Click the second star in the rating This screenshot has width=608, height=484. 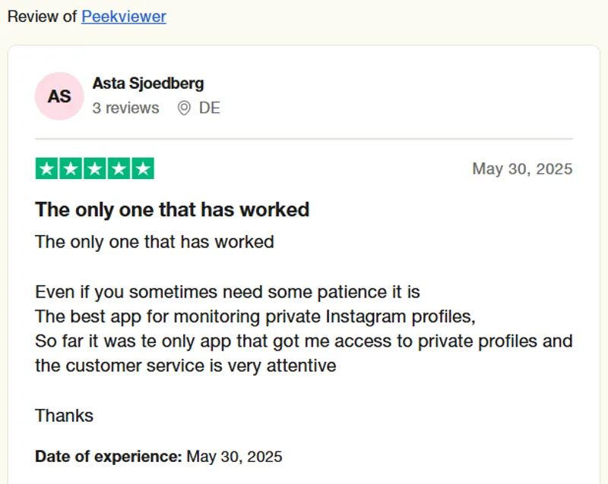[x=71, y=168]
